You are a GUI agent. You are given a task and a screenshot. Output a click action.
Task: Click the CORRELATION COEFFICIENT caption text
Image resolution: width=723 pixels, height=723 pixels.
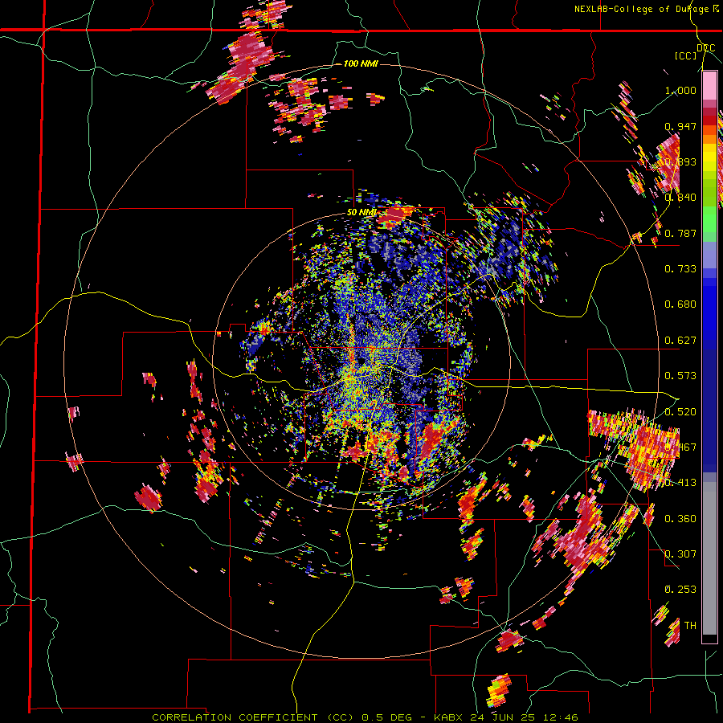click(235, 717)
